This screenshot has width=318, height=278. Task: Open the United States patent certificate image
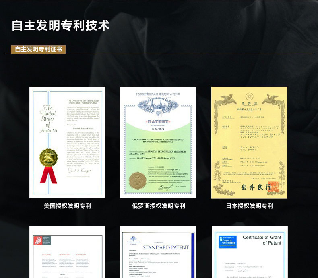(67, 142)
